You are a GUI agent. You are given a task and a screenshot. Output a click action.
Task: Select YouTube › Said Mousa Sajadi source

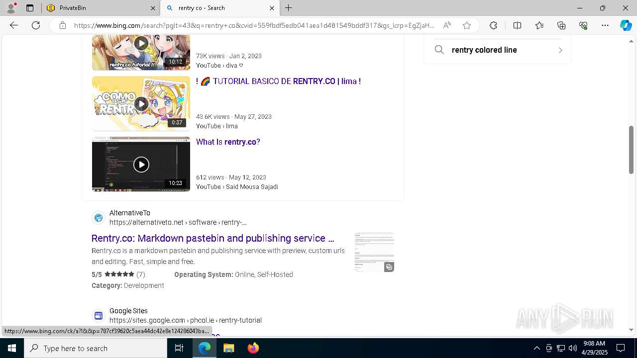(x=237, y=186)
